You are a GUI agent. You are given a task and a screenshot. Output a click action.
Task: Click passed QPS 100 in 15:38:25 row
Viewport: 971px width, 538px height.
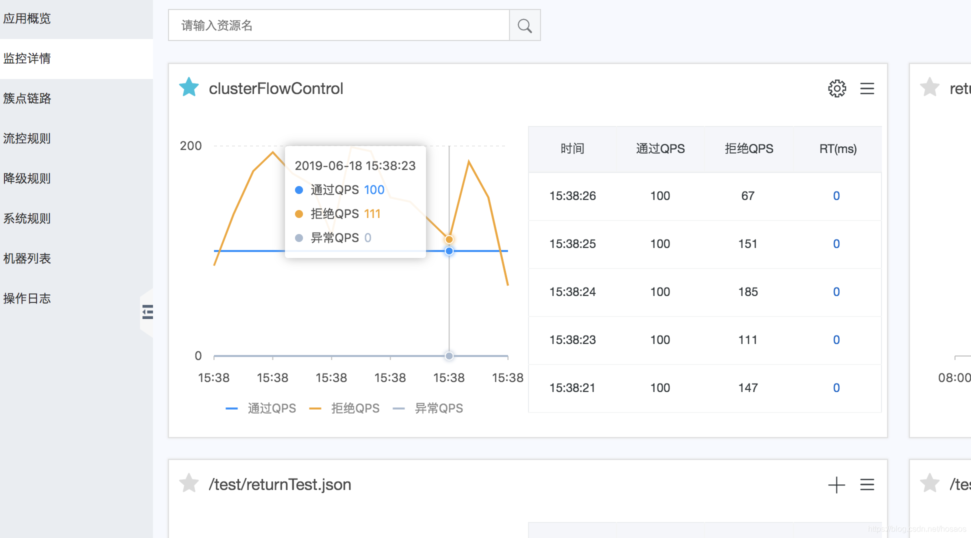pyautogui.click(x=660, y=244)
